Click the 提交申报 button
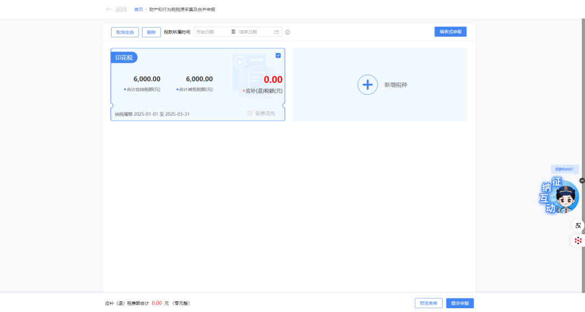The height and width of the screenshot is (312, 585). click(x=460, y=303)
